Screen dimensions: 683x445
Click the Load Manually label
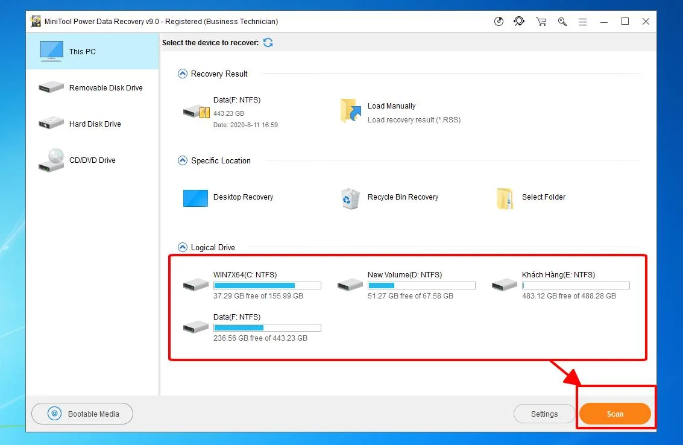[x=392, y=106]
